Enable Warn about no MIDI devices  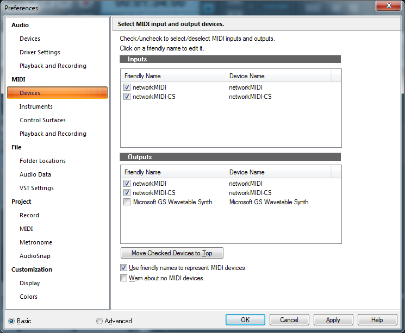(x=123, y=278)
